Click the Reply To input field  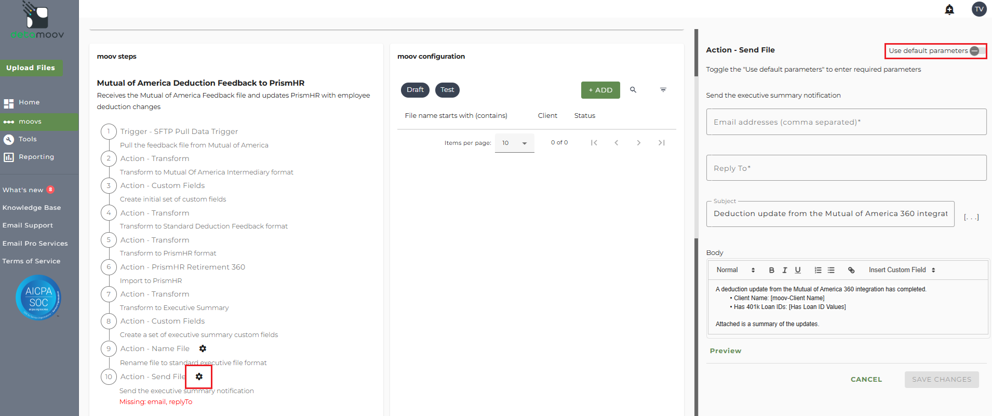(x=846, y=168)
